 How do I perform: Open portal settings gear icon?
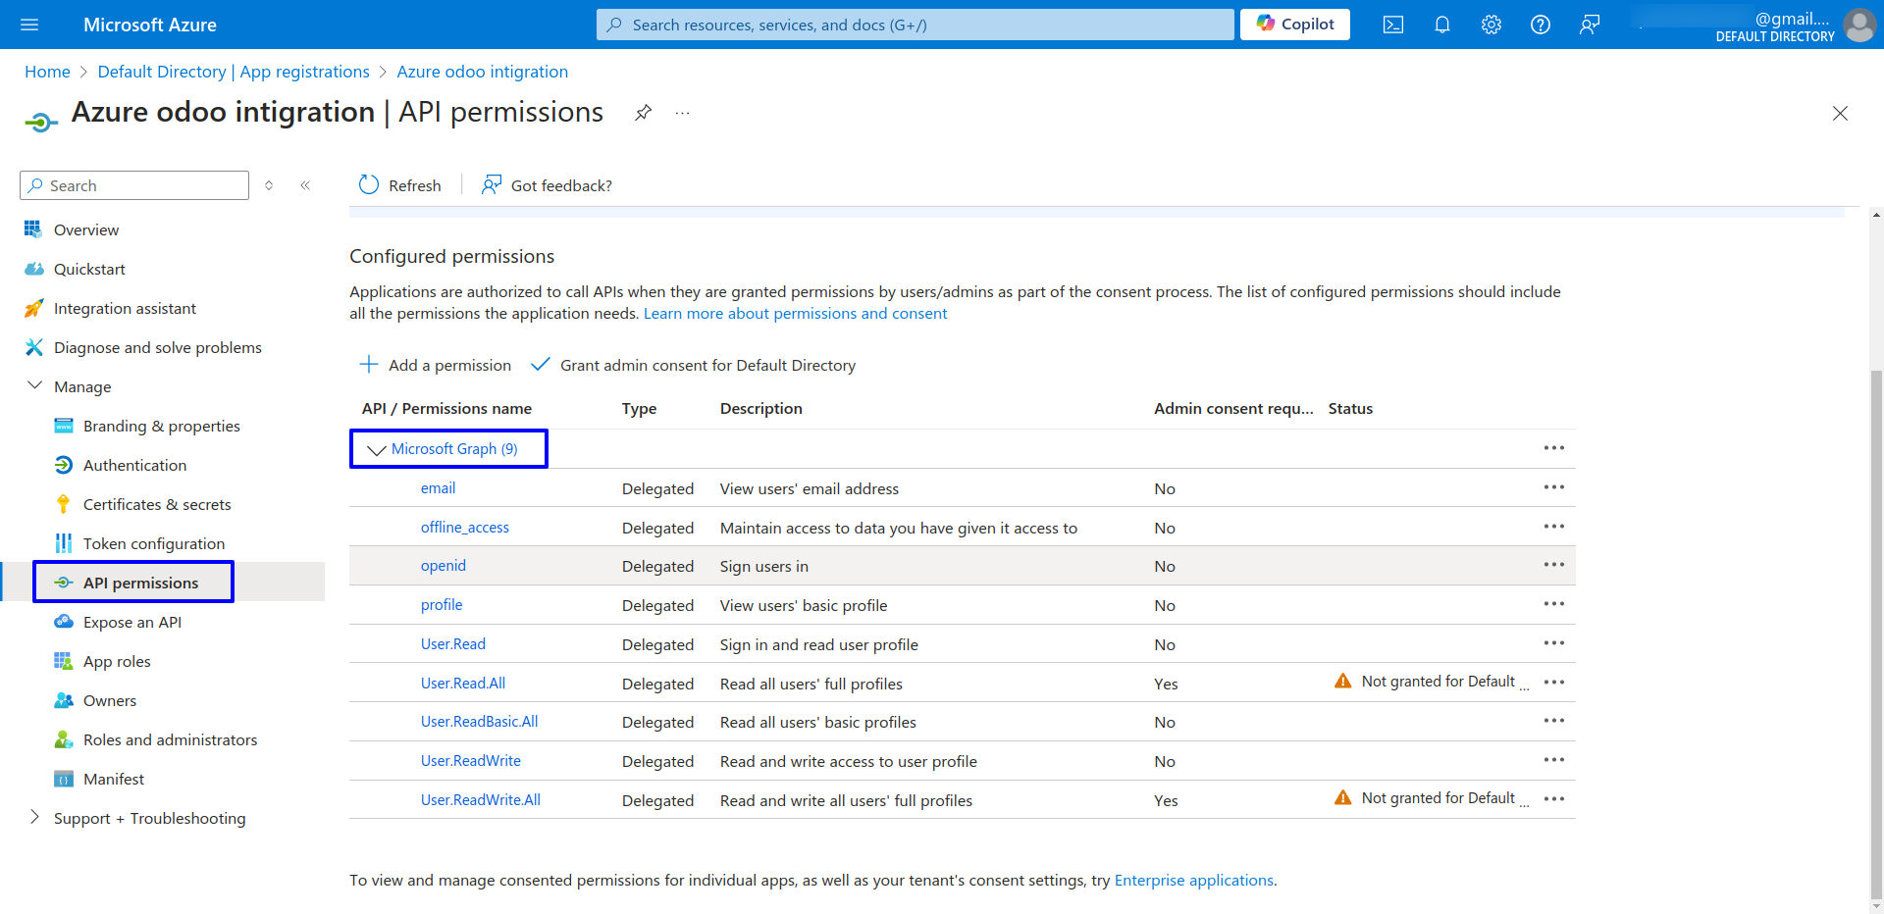click(1491, 25)
